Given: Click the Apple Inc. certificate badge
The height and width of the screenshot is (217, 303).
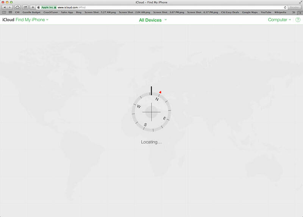Looking at the screenshot, I should point(49,7).
